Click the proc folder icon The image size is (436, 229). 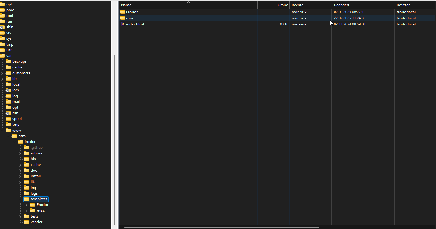click(x=2, y=10)
